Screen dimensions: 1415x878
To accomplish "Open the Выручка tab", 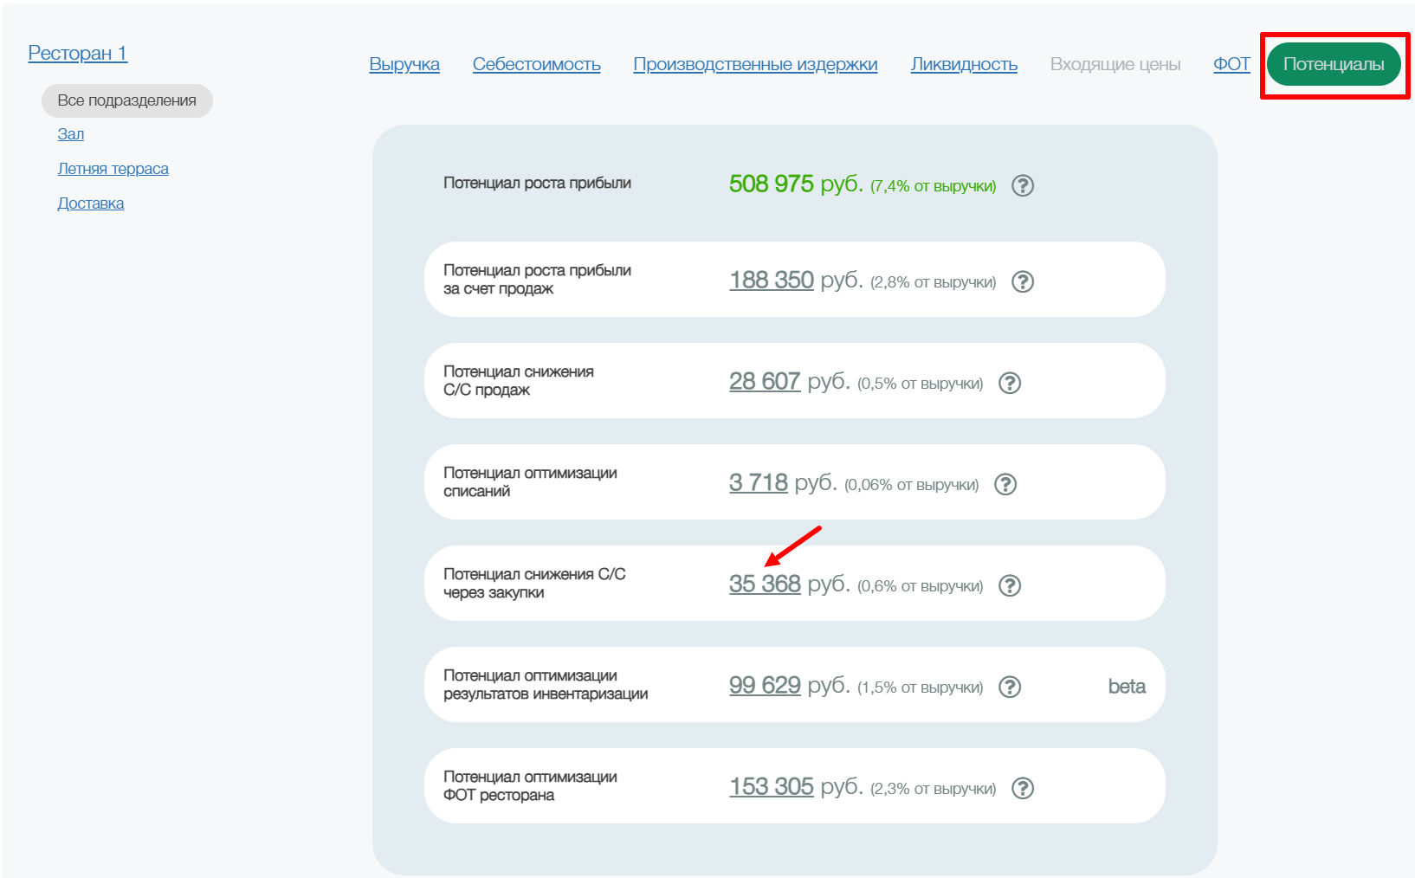I will point(404,64).
